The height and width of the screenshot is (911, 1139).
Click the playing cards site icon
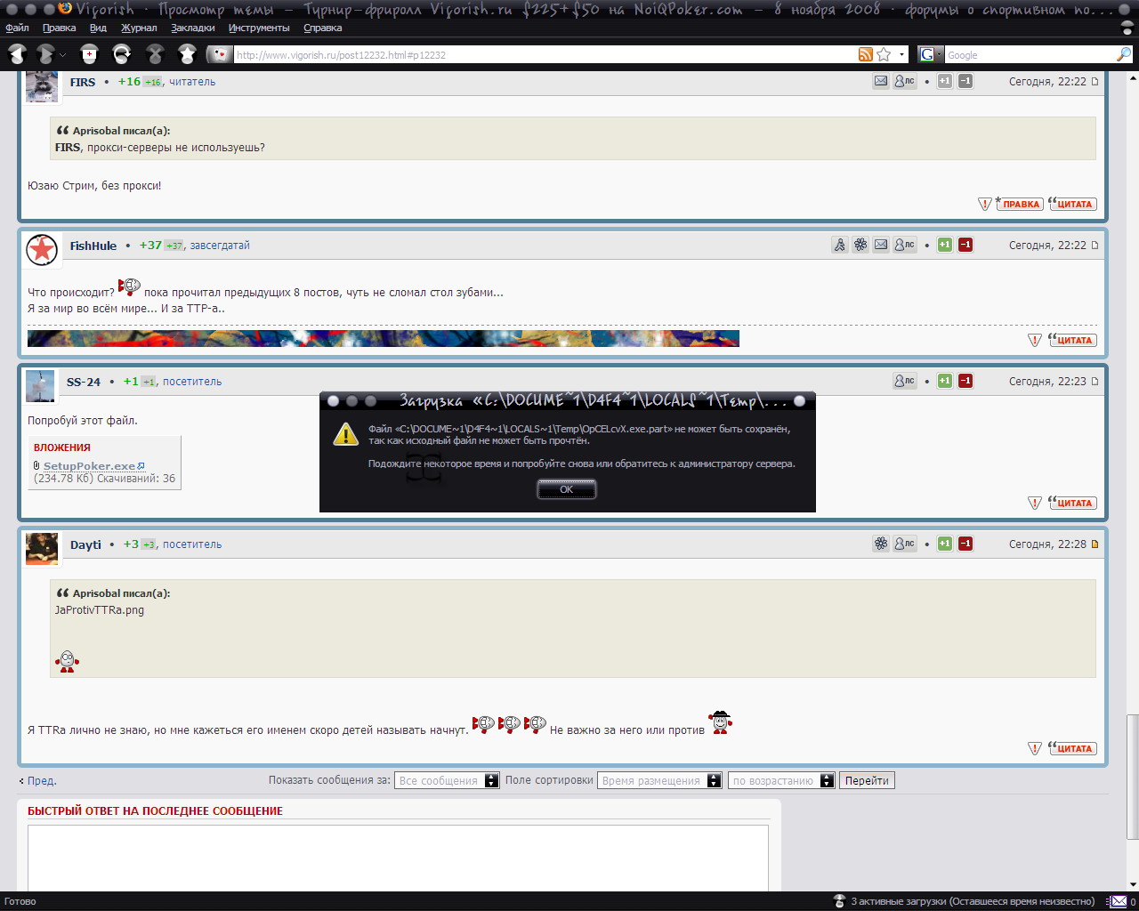point(219,54)
